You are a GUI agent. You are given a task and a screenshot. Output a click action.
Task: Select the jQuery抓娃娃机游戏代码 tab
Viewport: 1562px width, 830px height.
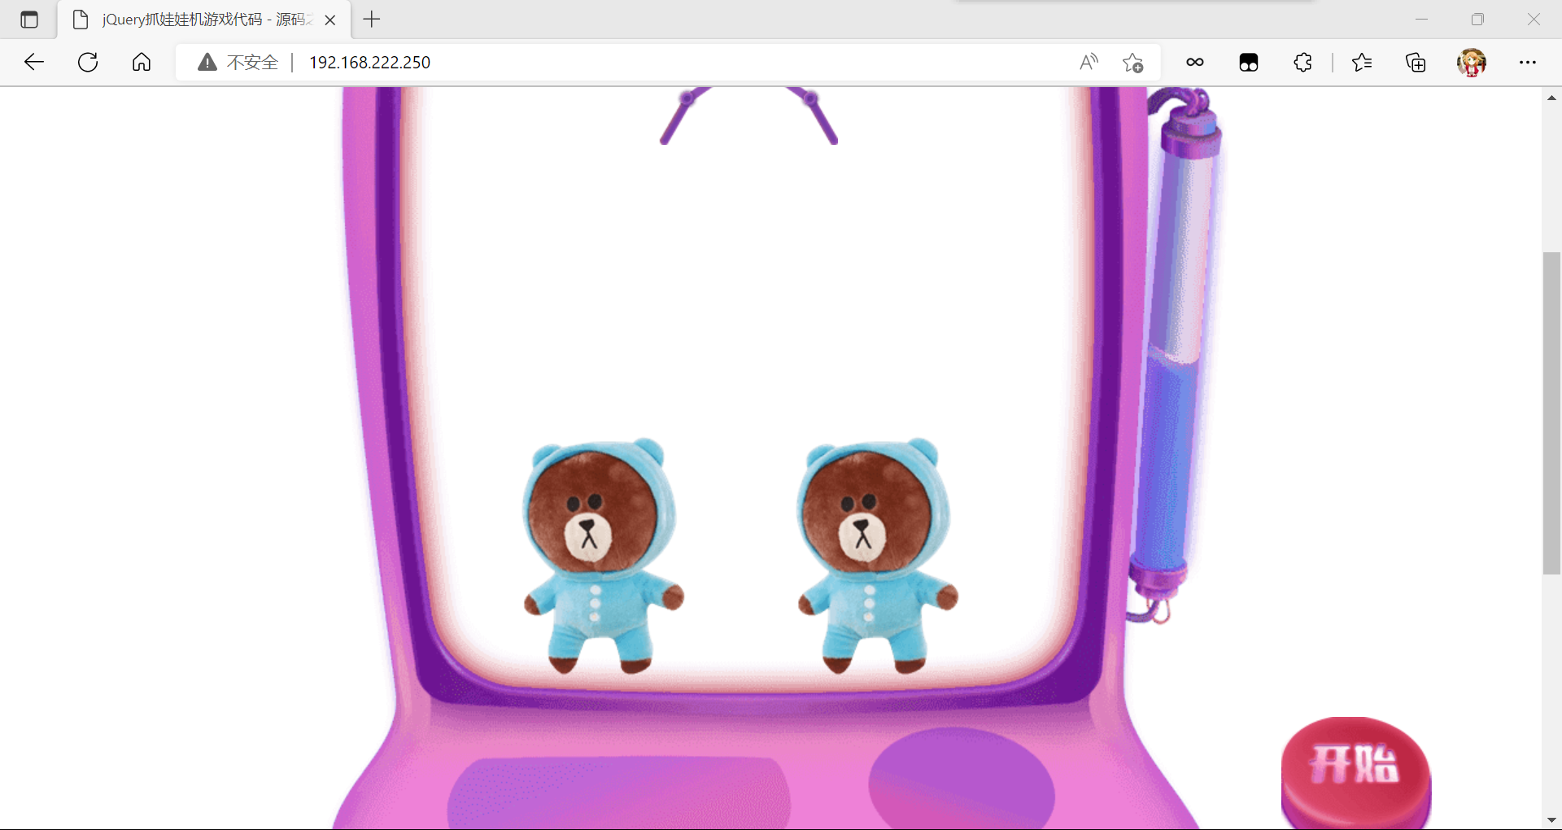tap(203, 20)
